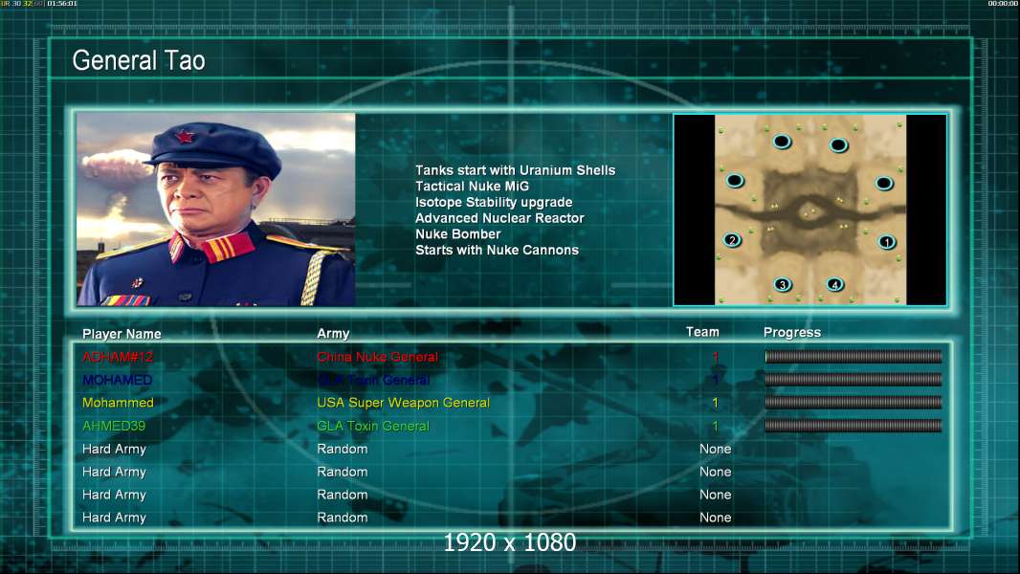Viewport: 1020px width, 574px height.
Task: Select start position 1 on the map
Action: [x=886, y=242]
